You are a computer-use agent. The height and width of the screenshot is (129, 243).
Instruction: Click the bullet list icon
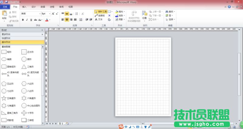click(77, 14)
